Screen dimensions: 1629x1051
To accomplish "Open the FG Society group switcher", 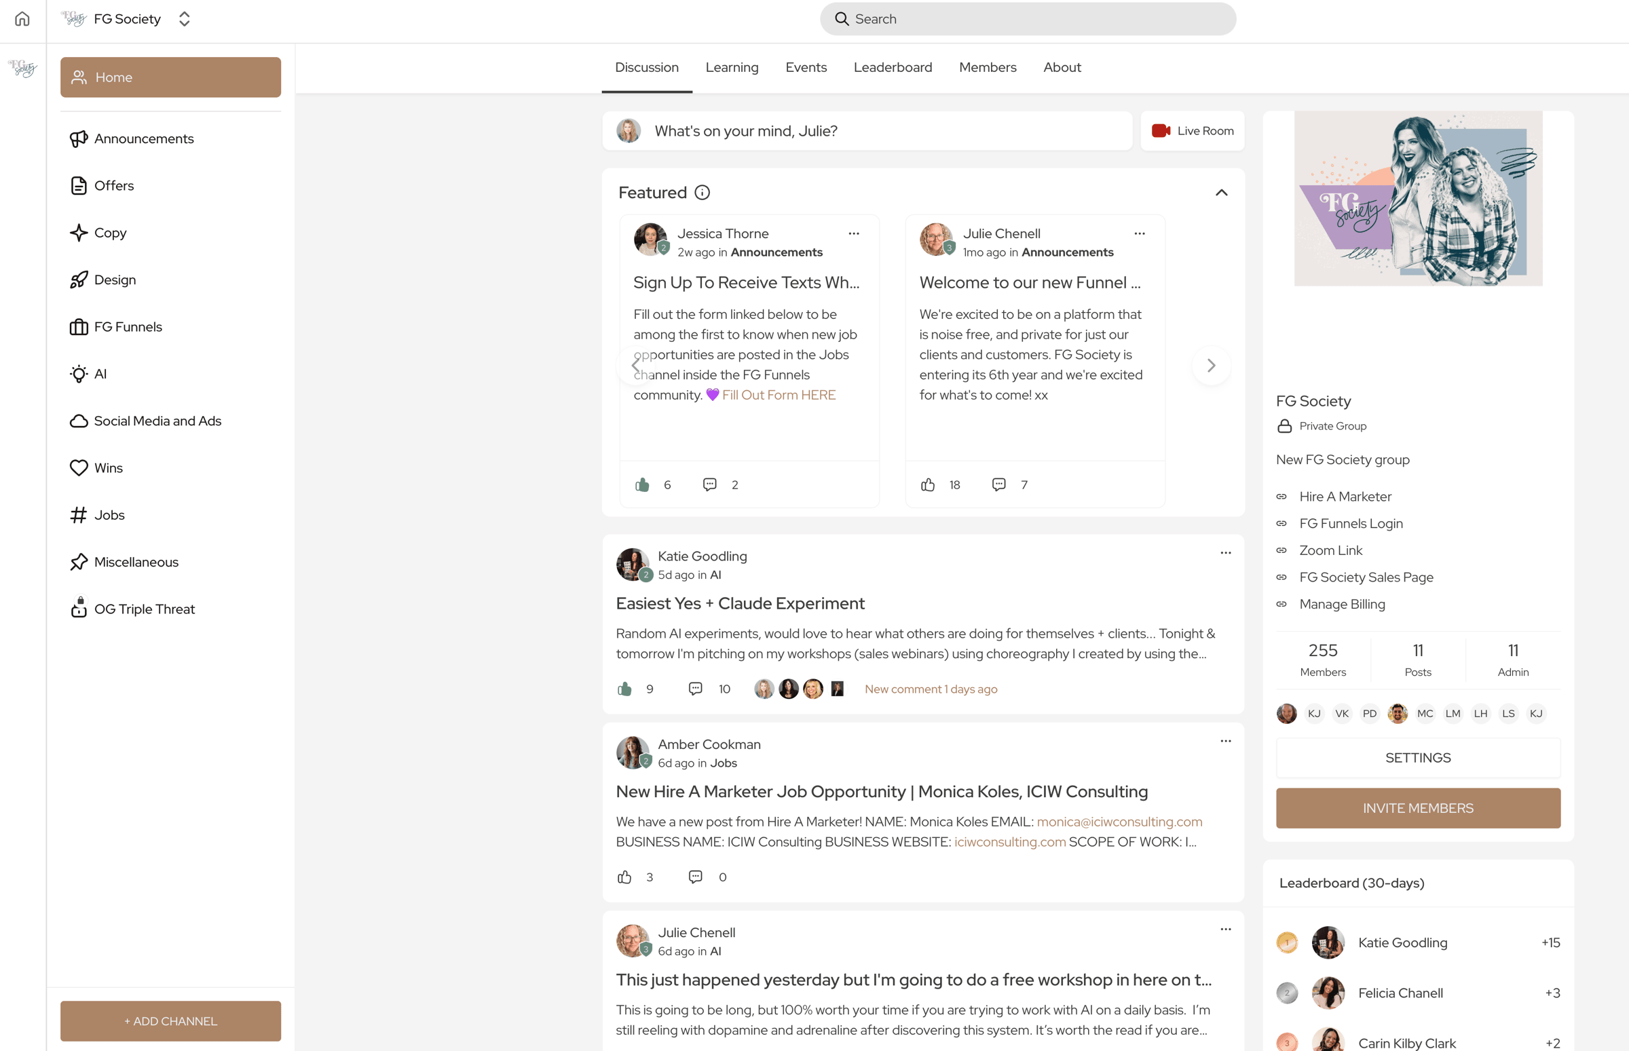I will click(185, 19).
